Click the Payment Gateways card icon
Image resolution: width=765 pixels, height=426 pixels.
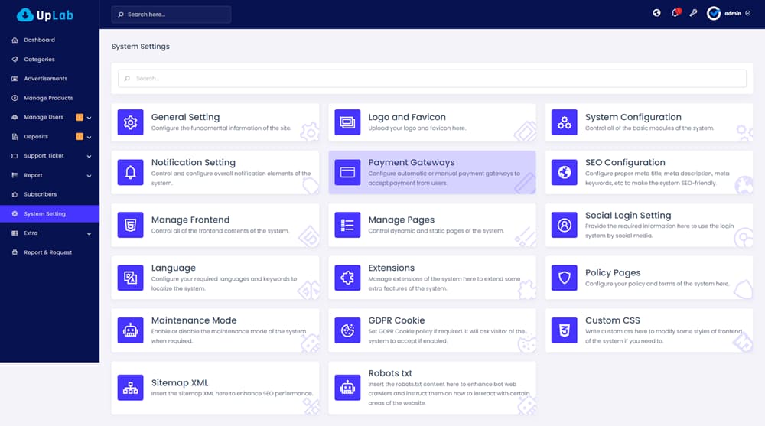click(x=347, y=172)
